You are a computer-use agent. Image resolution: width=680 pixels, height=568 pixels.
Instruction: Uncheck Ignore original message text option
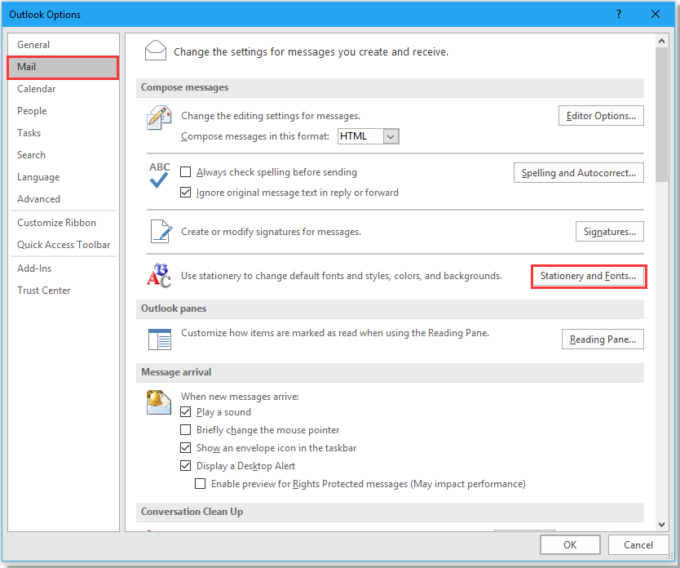pyautogui.click(x=186, y=190)
